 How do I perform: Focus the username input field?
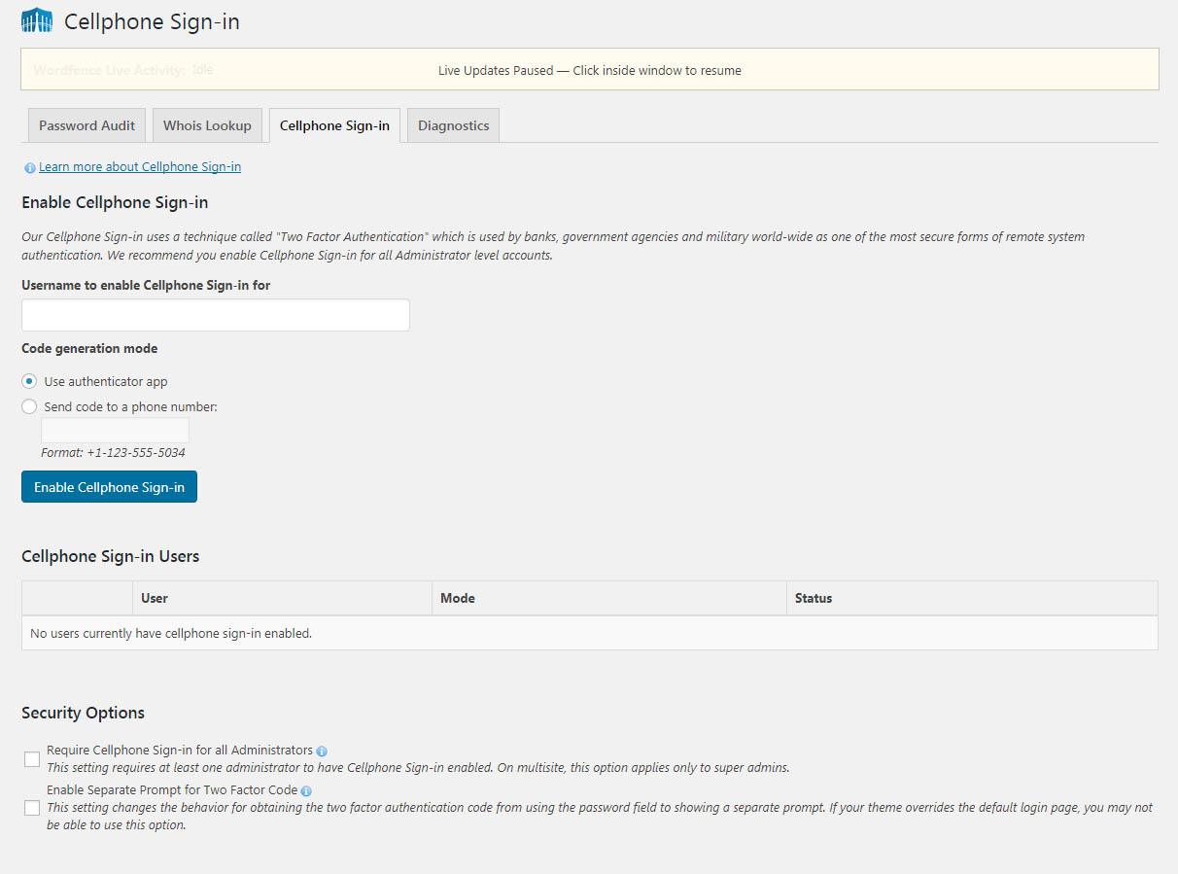[215, 315]
